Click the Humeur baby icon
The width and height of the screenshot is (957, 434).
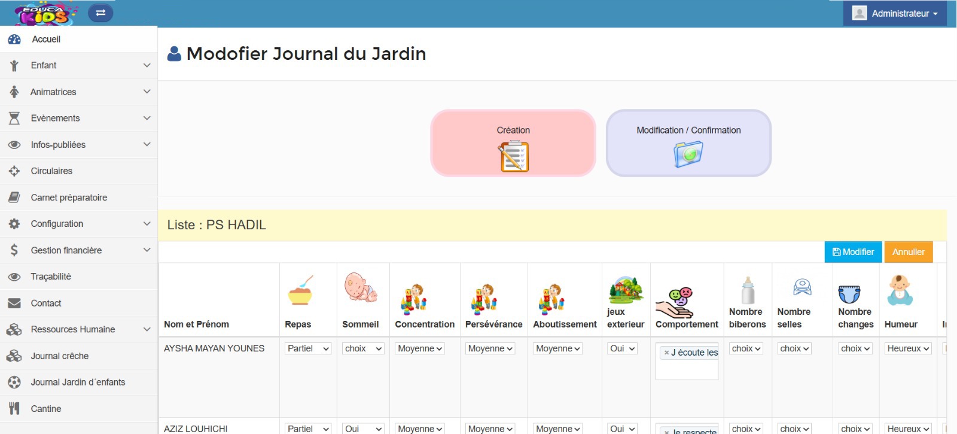tap(900, 290)
